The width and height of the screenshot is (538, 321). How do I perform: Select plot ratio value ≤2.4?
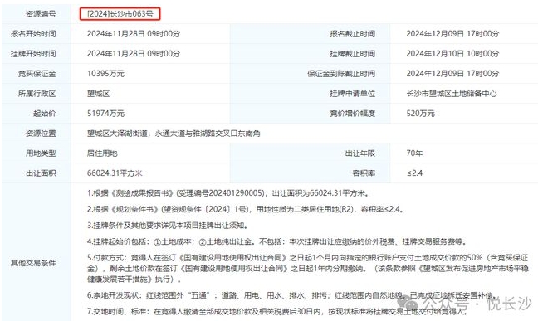pos(414,173)
